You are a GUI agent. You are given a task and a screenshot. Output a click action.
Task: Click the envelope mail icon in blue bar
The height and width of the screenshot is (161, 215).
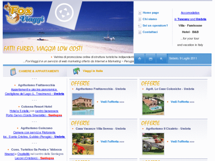(x=151, y=59)
